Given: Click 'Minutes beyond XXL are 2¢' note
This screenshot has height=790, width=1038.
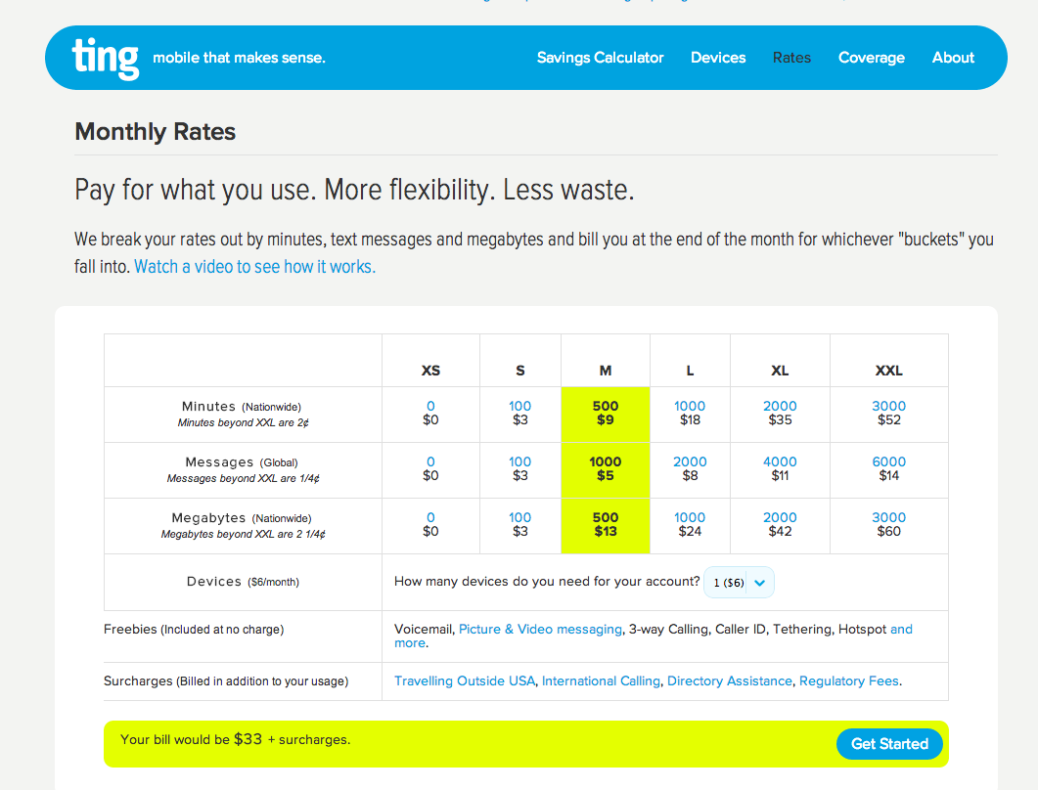Looking at the screenshot, I should (x=243, y=422).
